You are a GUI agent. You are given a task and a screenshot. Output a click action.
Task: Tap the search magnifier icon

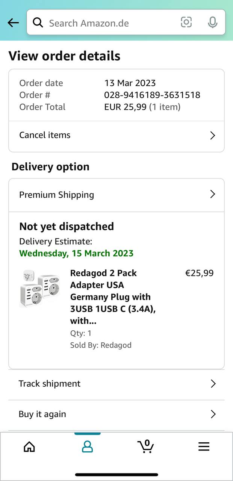(x=38, y=23)
